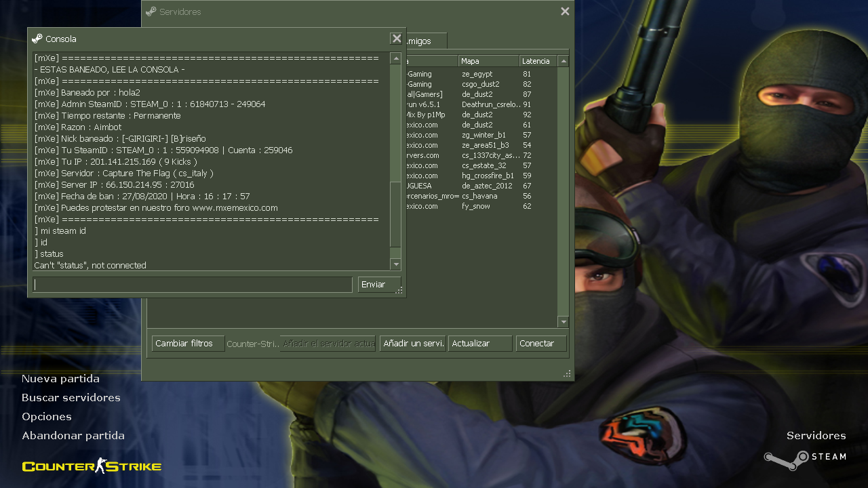868x488 pixels.
Task: Click the latency value 72
Action: pyautogui.click(x=527, y=155)
